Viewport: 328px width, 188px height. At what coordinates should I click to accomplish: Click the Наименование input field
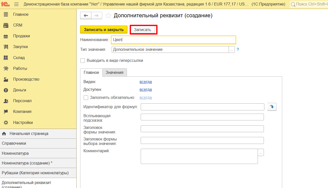click(173, 40)
